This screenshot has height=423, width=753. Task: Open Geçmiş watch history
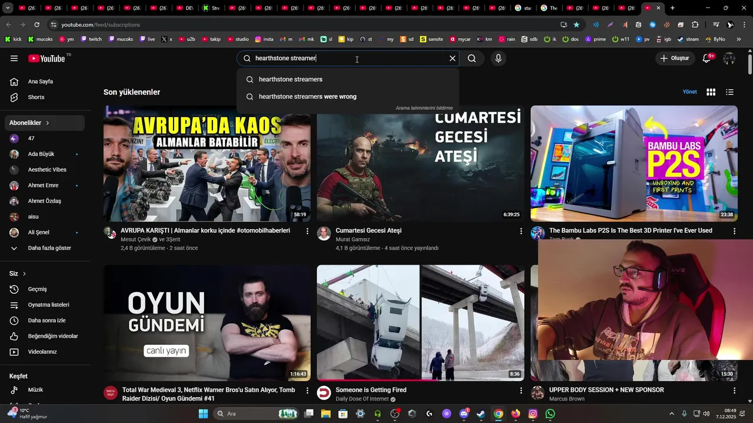46,289
